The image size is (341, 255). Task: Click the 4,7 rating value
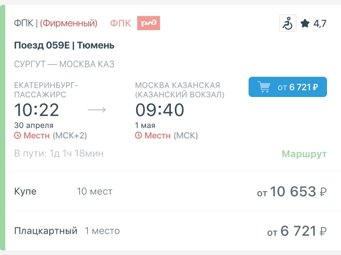point(320,24)
